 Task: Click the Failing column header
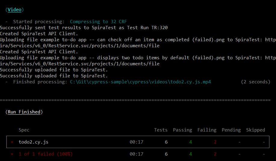coord(207,130)
